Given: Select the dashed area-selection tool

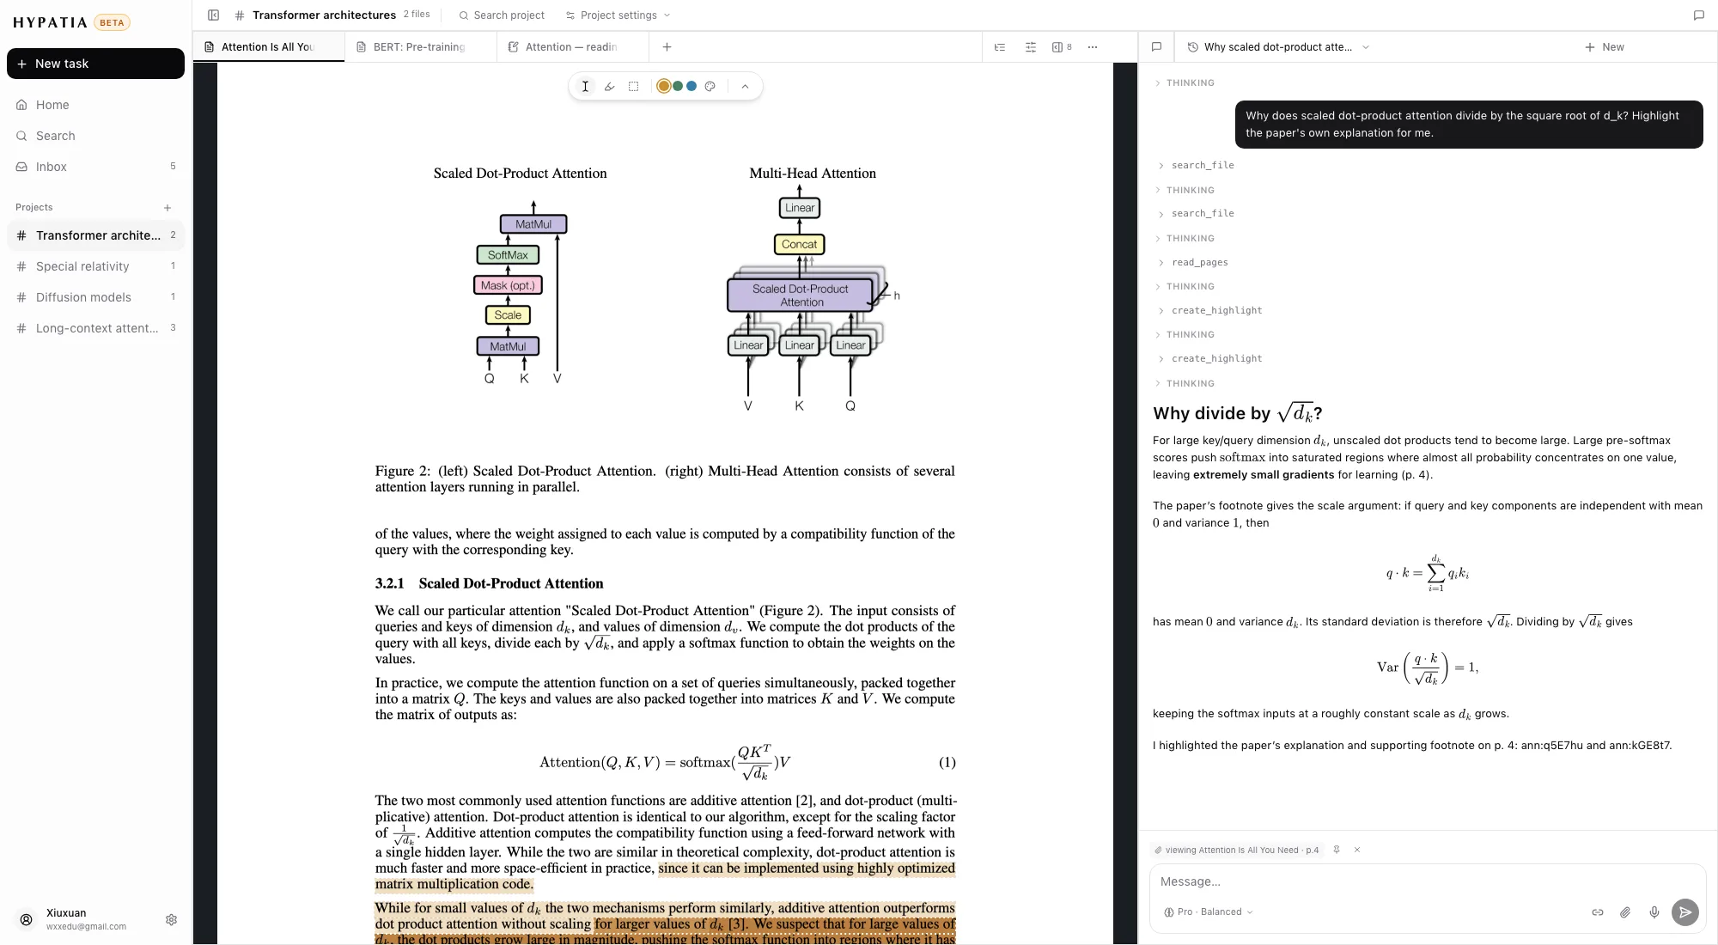Looking at the screenshot, I should [x=633, y=86].
